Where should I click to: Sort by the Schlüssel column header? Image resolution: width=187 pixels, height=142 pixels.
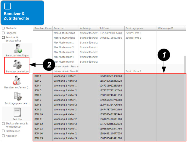pyautogui.click(x=111, y=28)
